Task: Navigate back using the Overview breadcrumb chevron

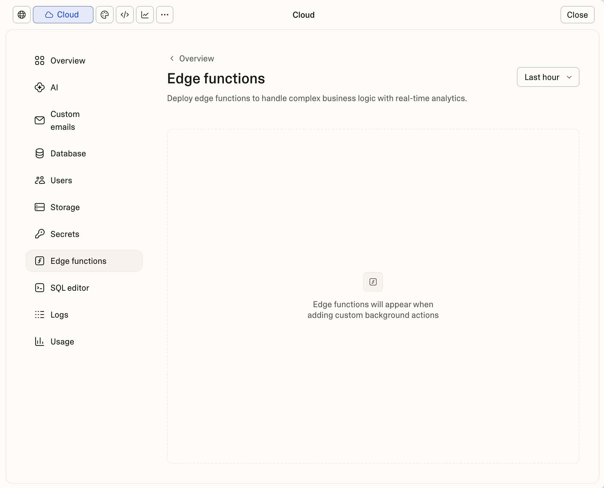Action: [x=171, y=58]
